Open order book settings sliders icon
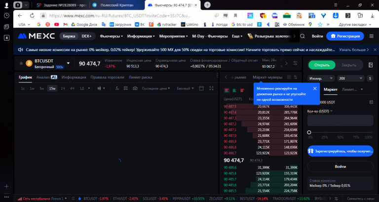The image size is (379, 202). (x=296, y=77)
